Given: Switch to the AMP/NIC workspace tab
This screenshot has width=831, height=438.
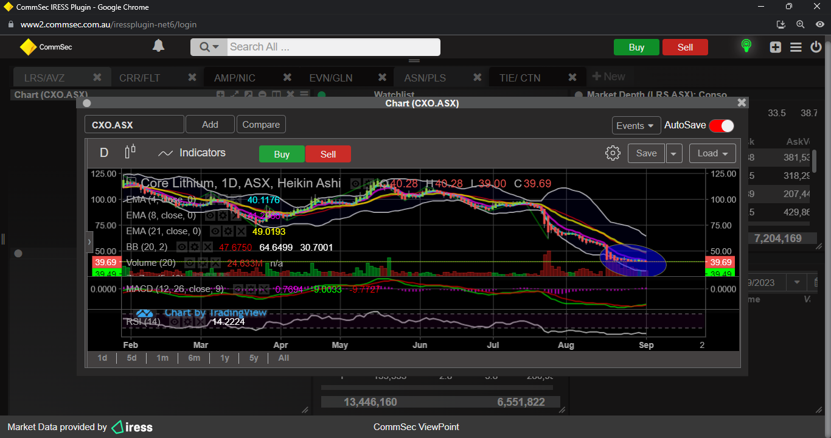Looking at the screenshot, I should point(235,78).
